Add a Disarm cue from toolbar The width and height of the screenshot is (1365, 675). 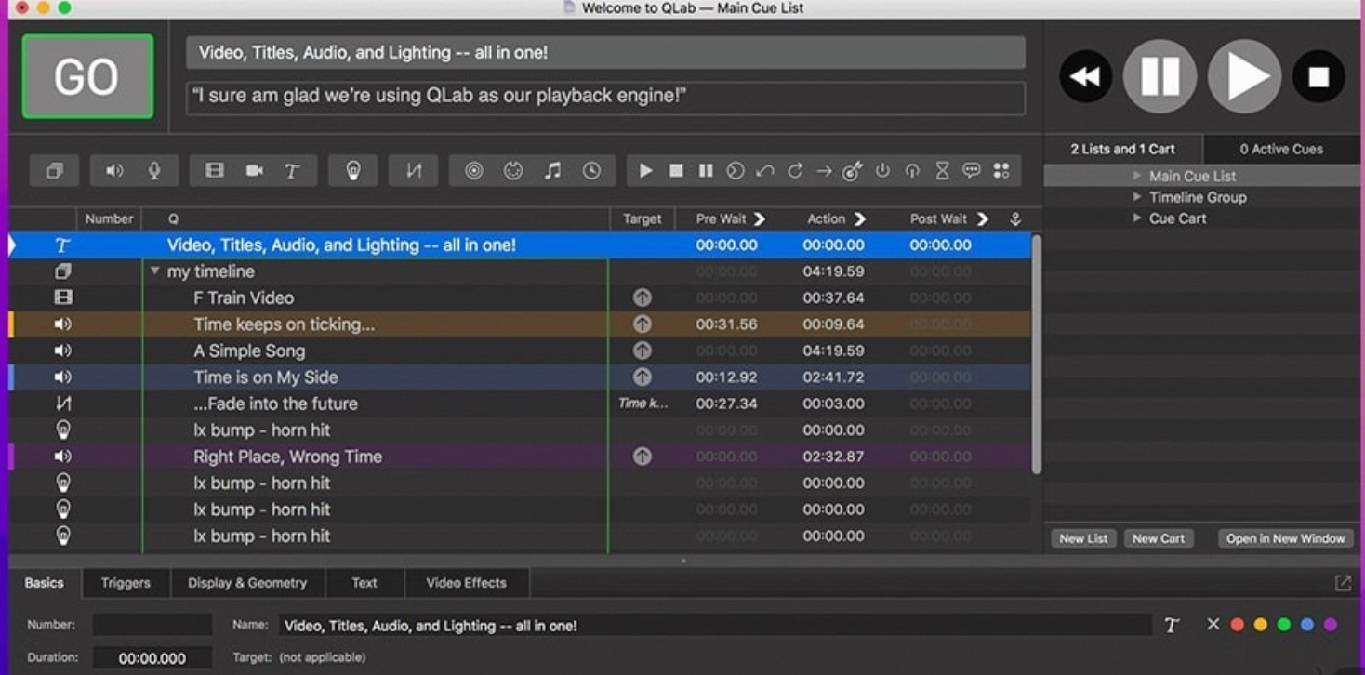coord(912,171)
